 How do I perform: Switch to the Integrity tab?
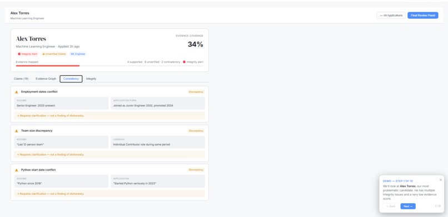coord(91,79)
